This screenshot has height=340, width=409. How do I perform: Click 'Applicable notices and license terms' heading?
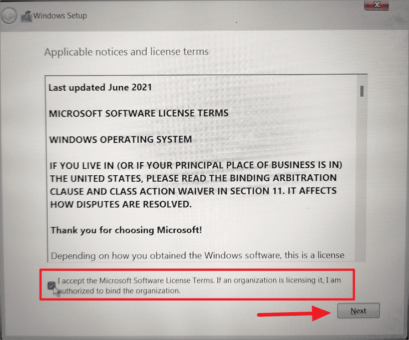(127, 52)
